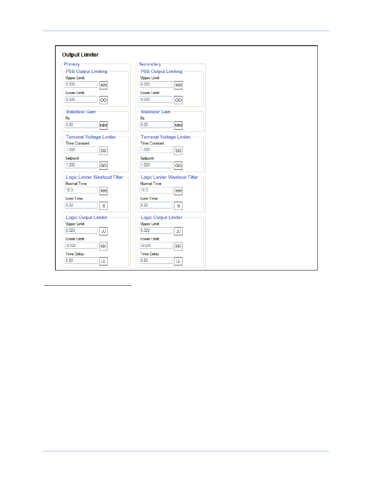Focus Secondary Terminal Voltage Time Constant field
The width and height of the screenshot is (372, 482).
click(156, 150)
